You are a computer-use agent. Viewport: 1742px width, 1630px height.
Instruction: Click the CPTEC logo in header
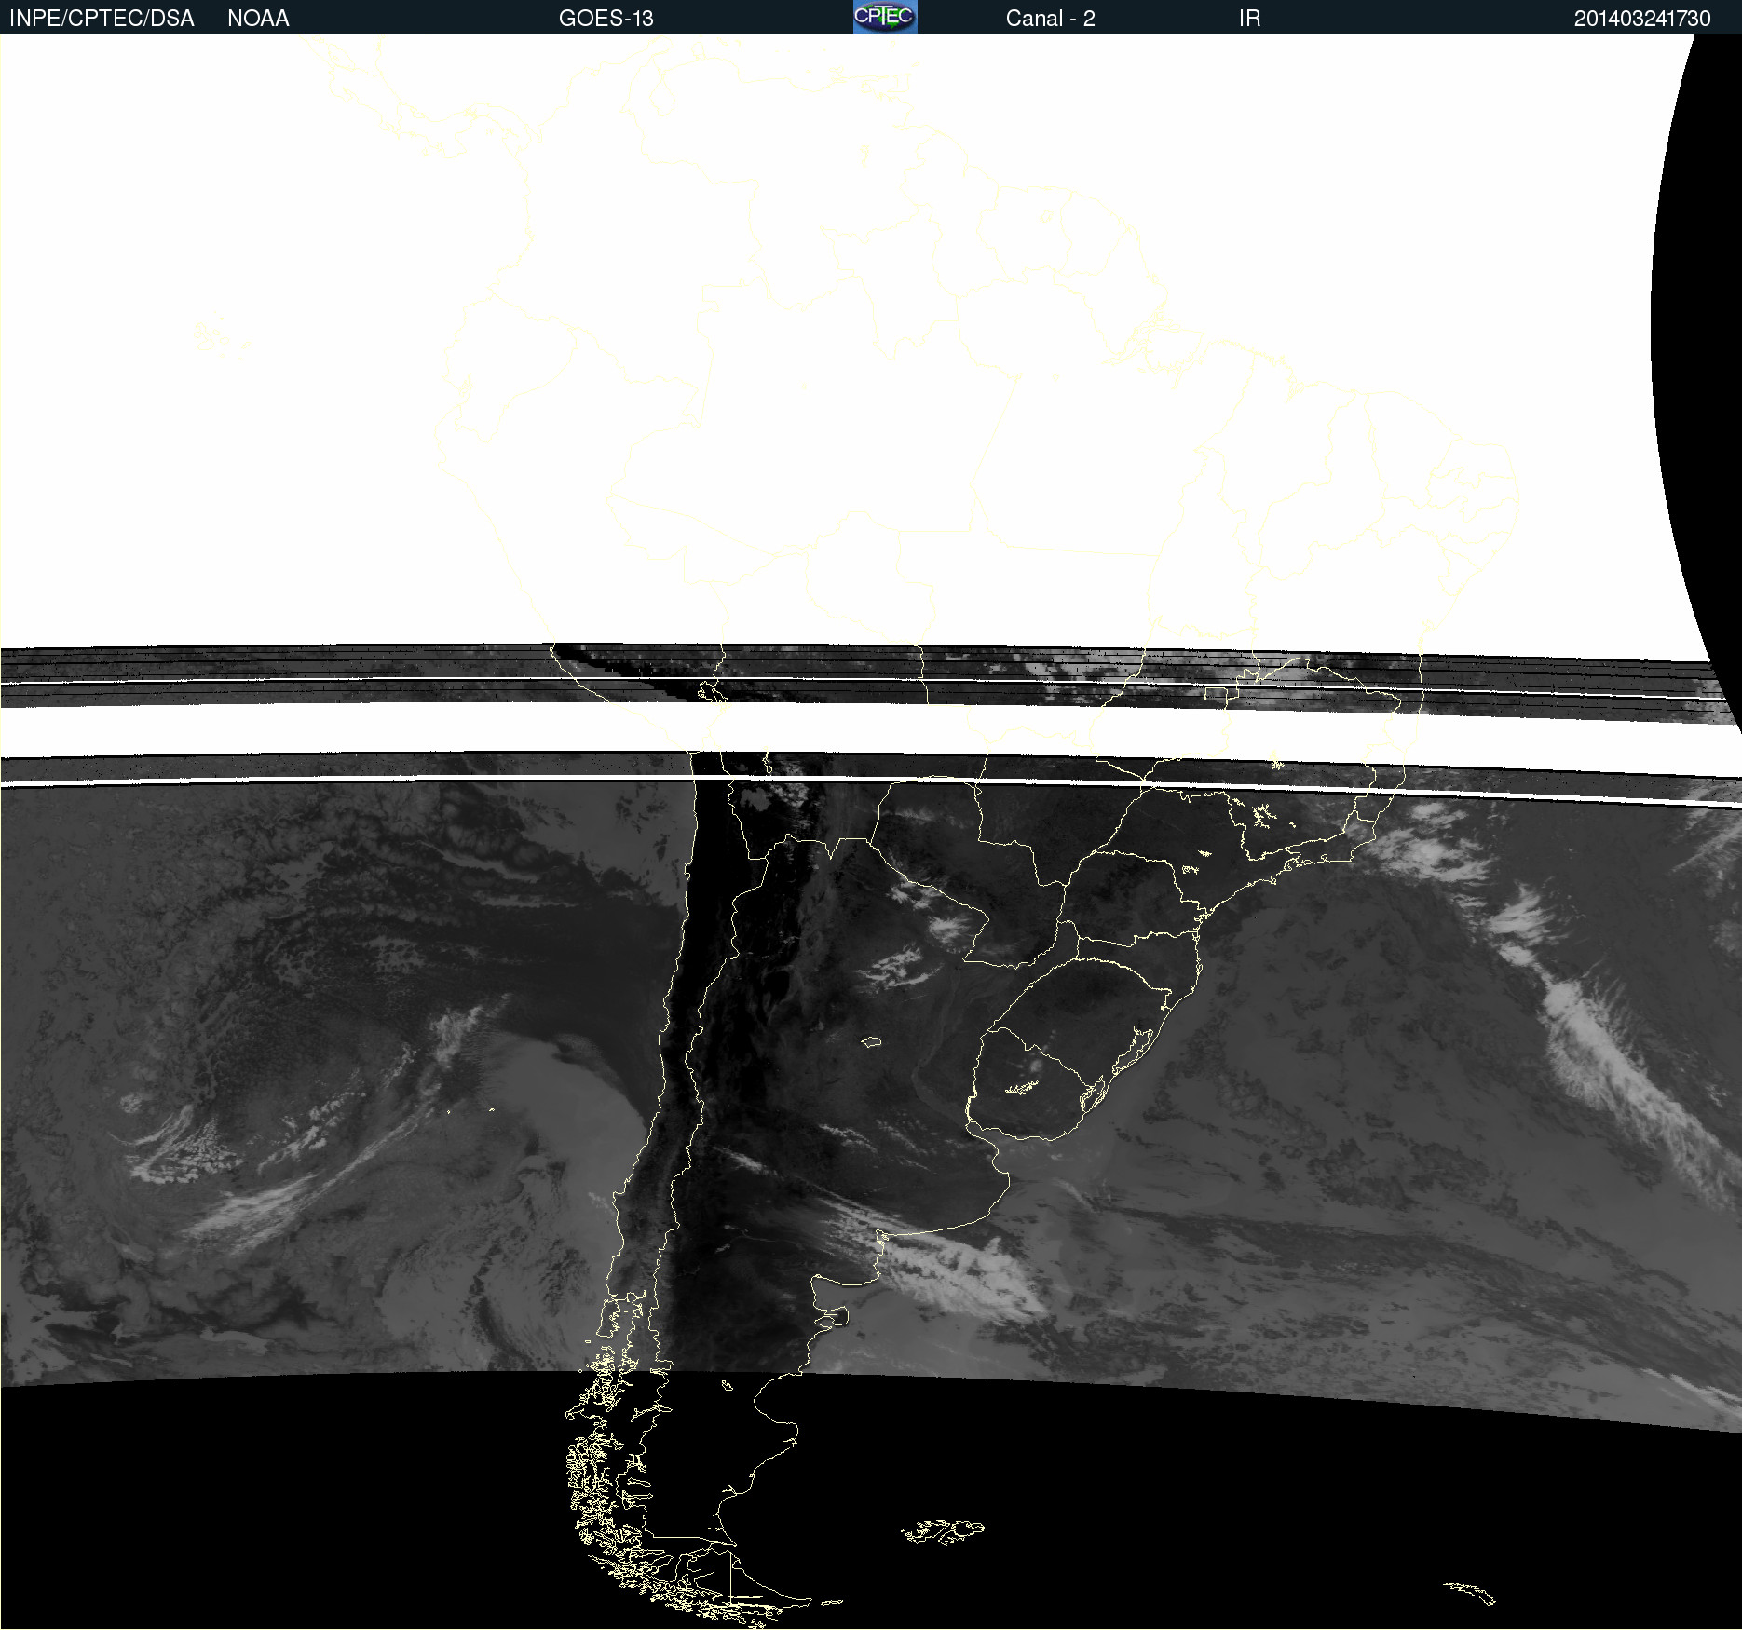tap(885, 17)
